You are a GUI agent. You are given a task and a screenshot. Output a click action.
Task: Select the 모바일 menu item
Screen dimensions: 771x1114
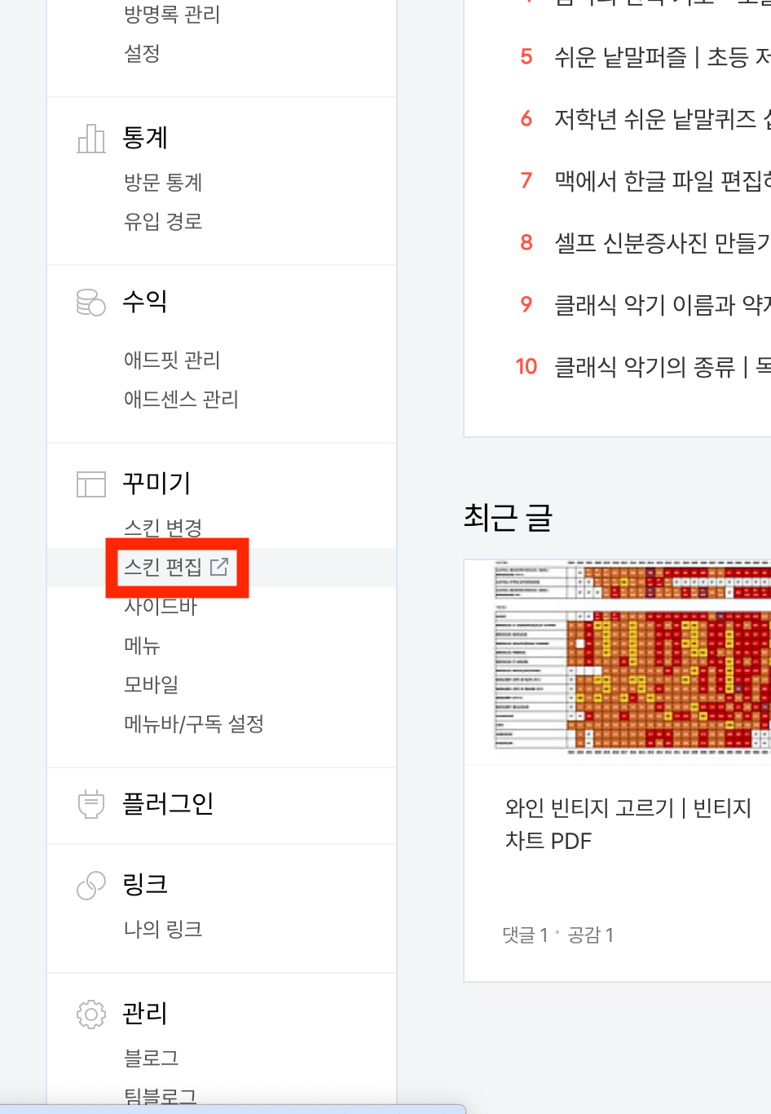[152, 684]
